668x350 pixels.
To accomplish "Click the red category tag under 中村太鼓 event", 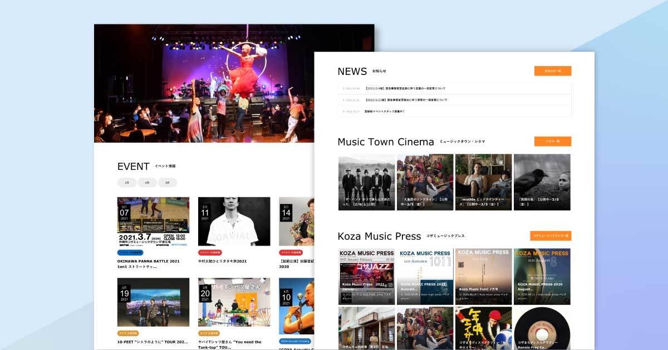I will (x=209, y=252).
